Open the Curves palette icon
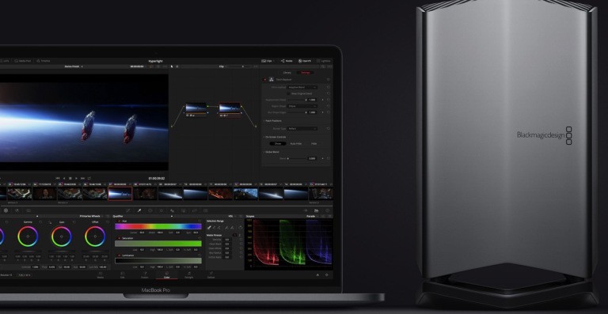 tap(128, 210)
